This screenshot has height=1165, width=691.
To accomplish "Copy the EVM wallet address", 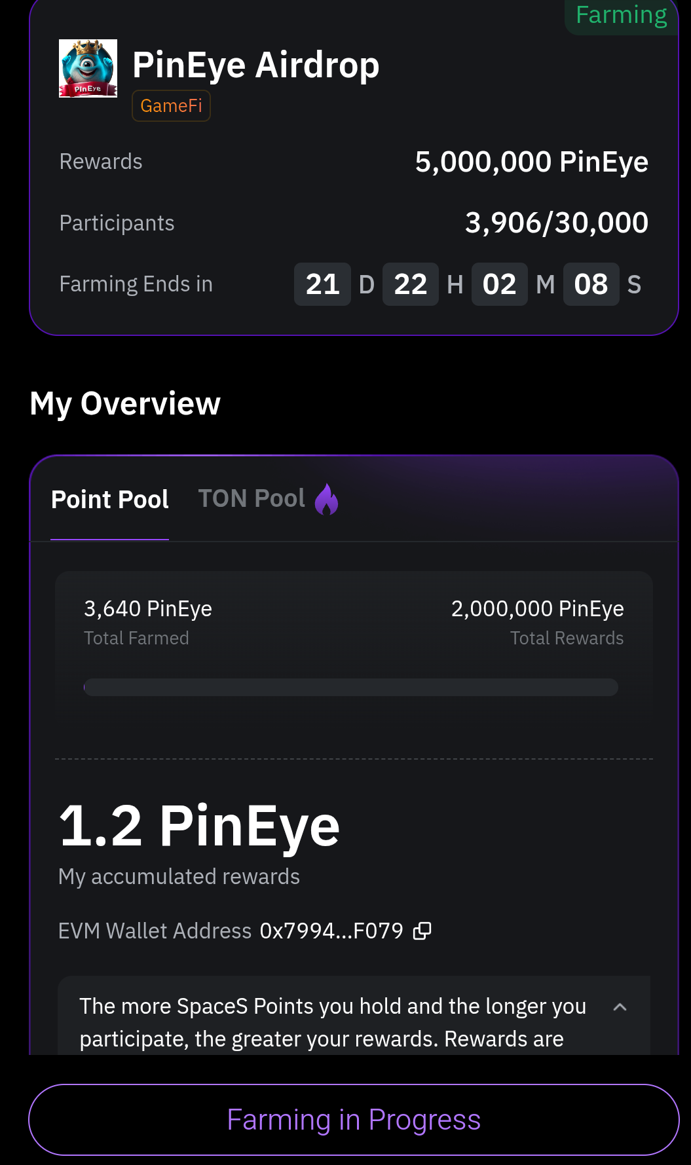I will (x=422, y=931).
